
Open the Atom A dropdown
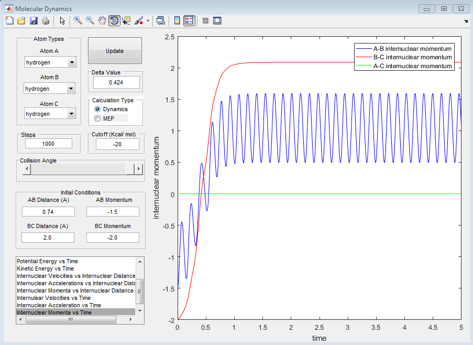[x=71, y=62]
